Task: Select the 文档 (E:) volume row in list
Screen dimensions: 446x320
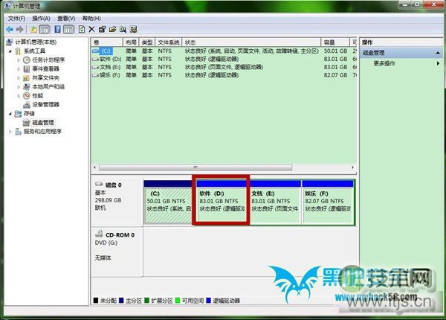Action: pyautogui.click(x=224, y=67)
